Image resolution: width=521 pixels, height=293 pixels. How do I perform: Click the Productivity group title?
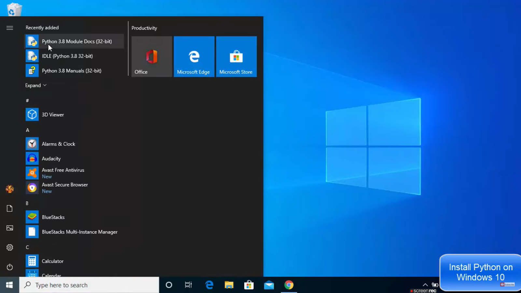144,28
